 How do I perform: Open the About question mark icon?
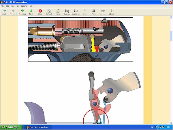coord(112,11)
